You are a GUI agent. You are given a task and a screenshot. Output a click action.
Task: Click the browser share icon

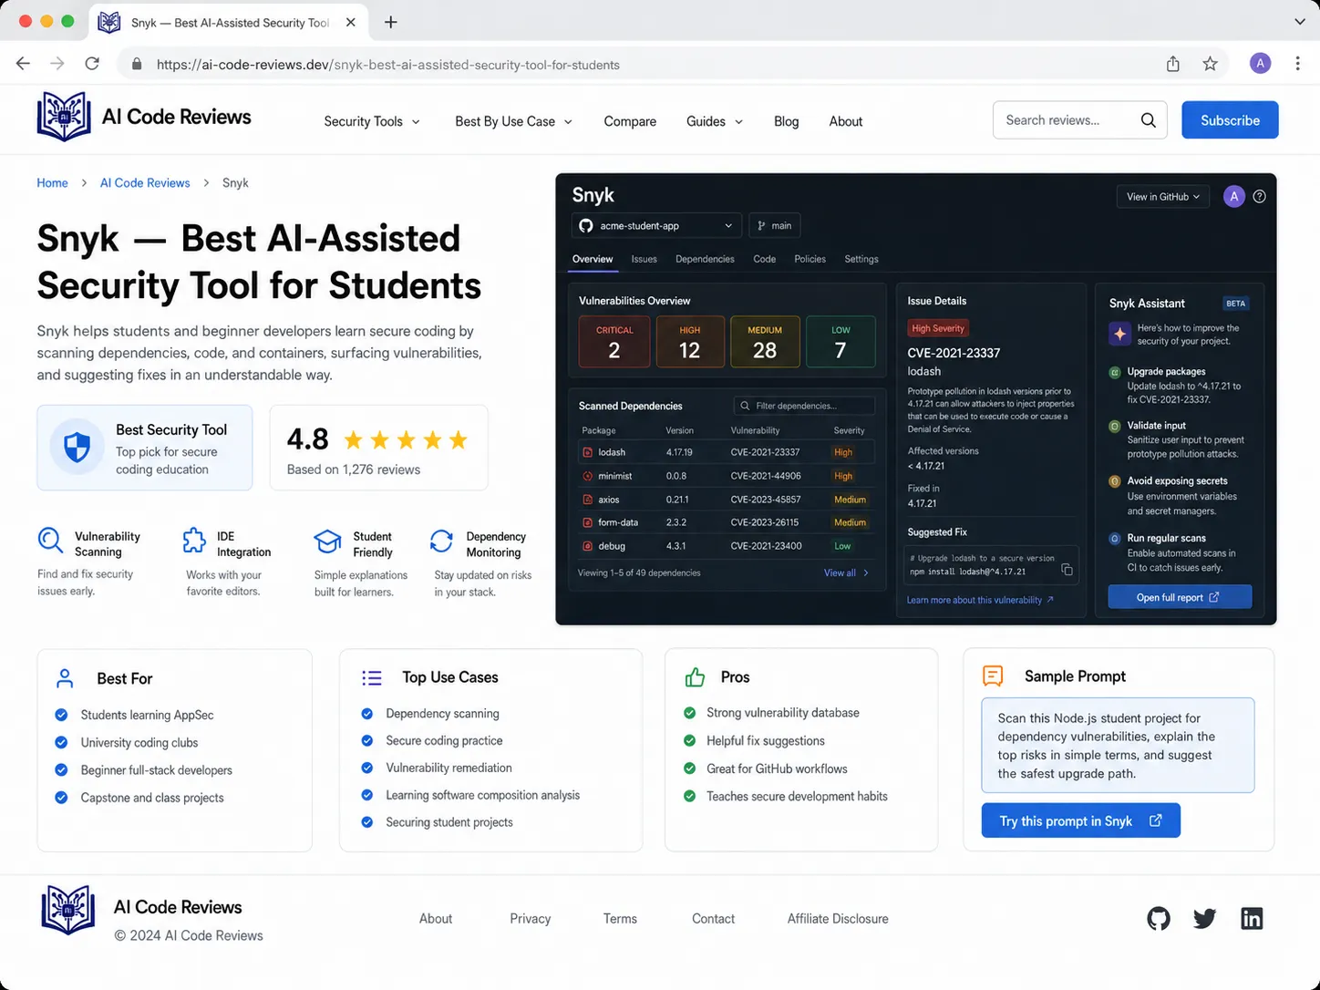coord(1173,64)
